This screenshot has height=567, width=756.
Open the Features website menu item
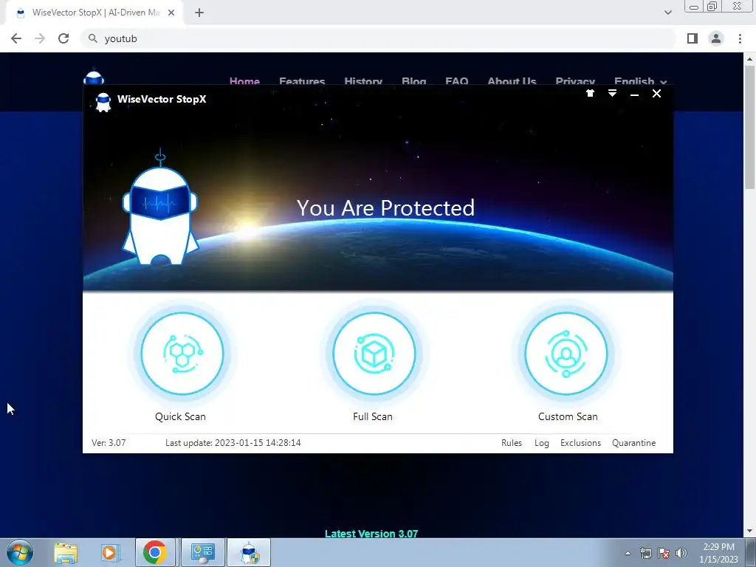pos(302,81)
